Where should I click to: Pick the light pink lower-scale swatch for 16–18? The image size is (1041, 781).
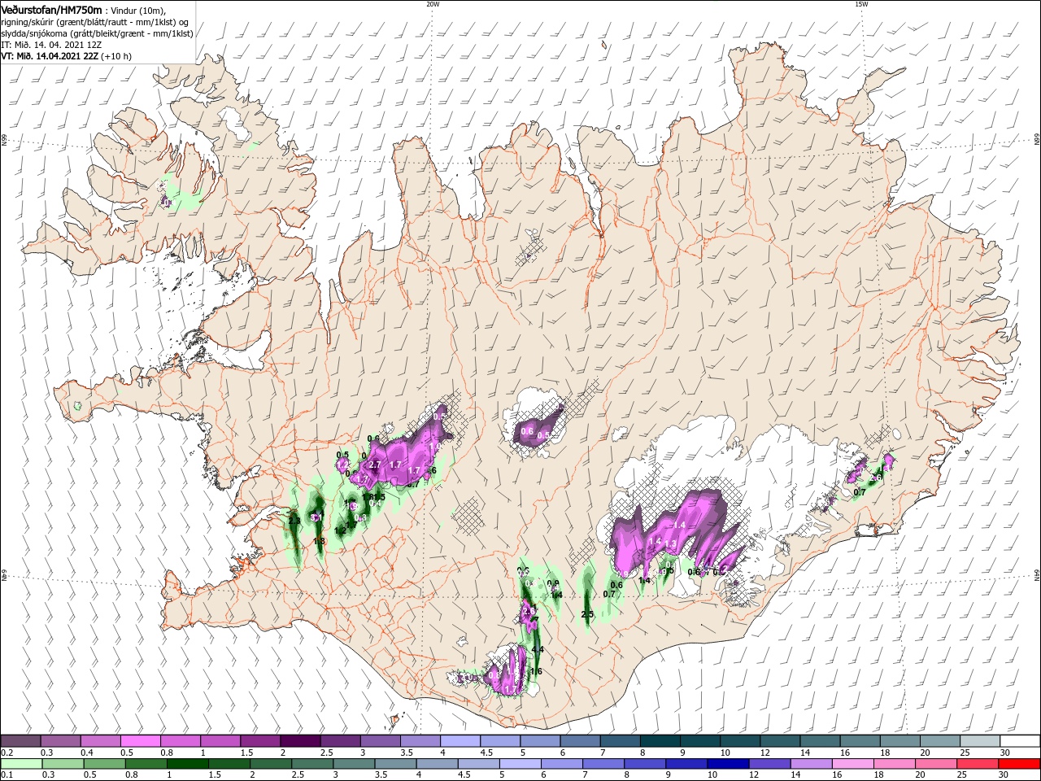(852, 764)
